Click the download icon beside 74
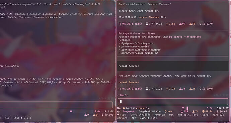 pyautogui.click(x=194, y=111)
